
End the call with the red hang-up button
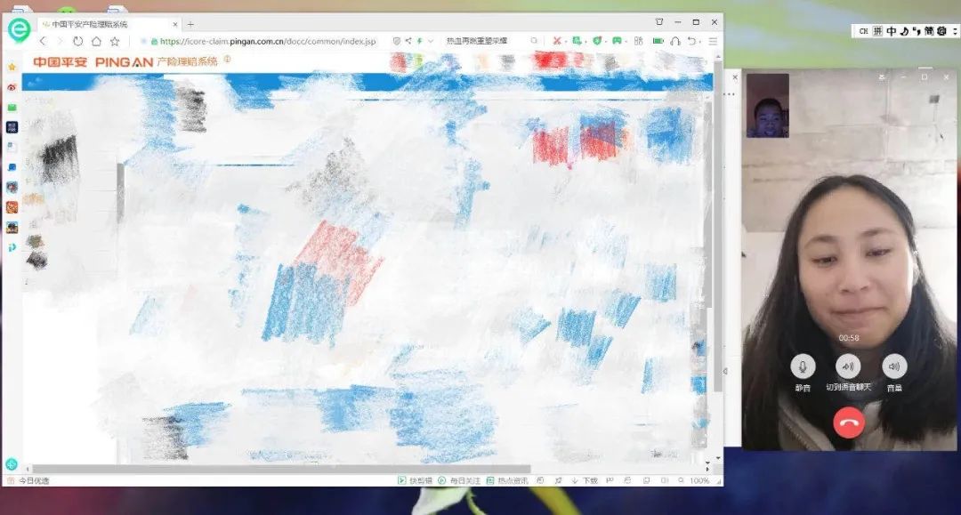tap(849, 422)
